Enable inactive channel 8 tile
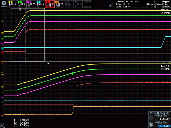This screenshot has width=171, height=128. pos(78,4)
